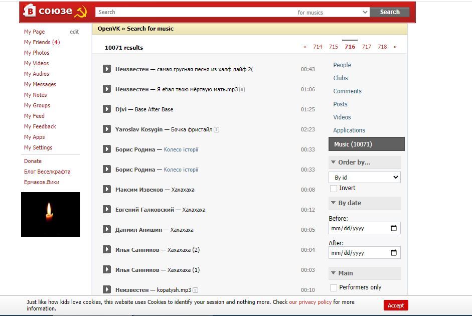Play "самая грусная песня из халф лайф 2("
This screenshot has height=316, width=472.
[x=106, y=69]
